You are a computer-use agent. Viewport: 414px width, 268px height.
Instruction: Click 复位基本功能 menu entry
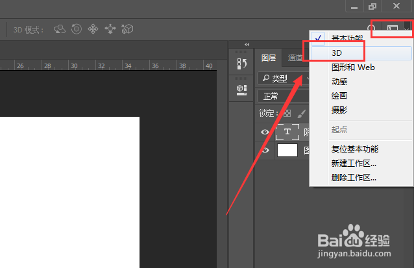tap(361, 149)
